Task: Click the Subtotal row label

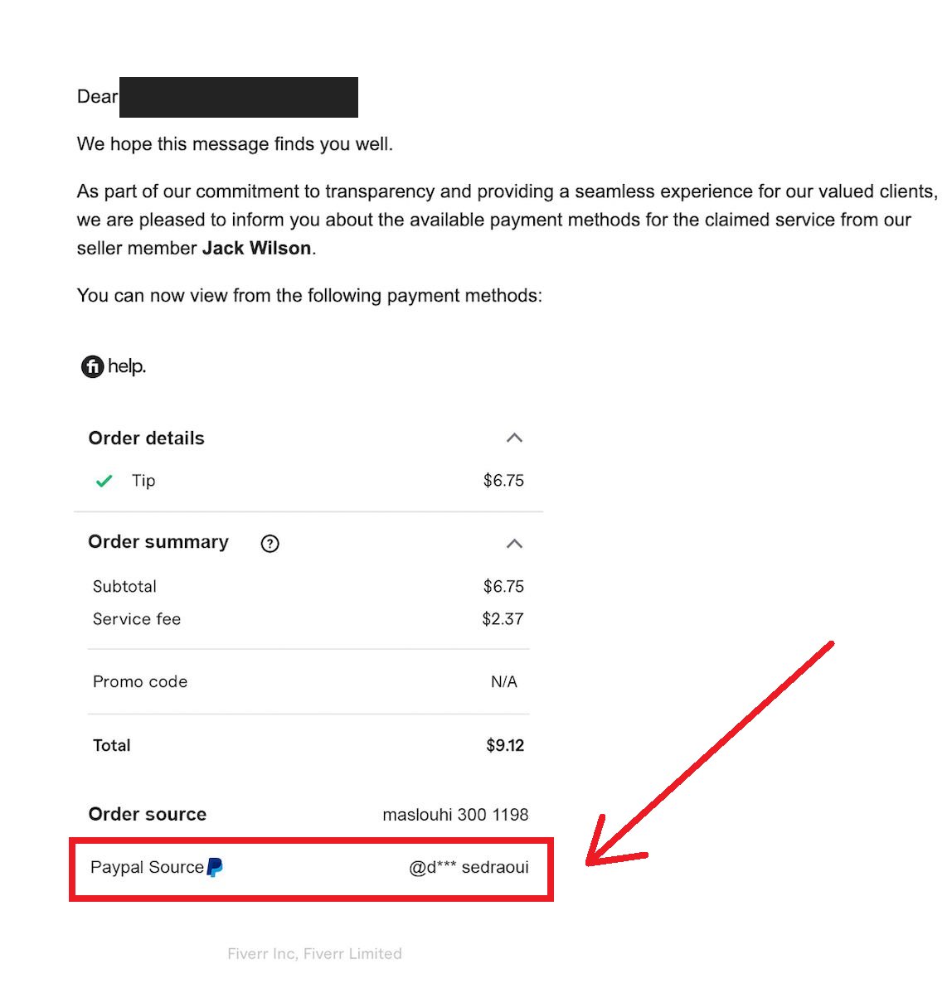Action: click(124, 587)
